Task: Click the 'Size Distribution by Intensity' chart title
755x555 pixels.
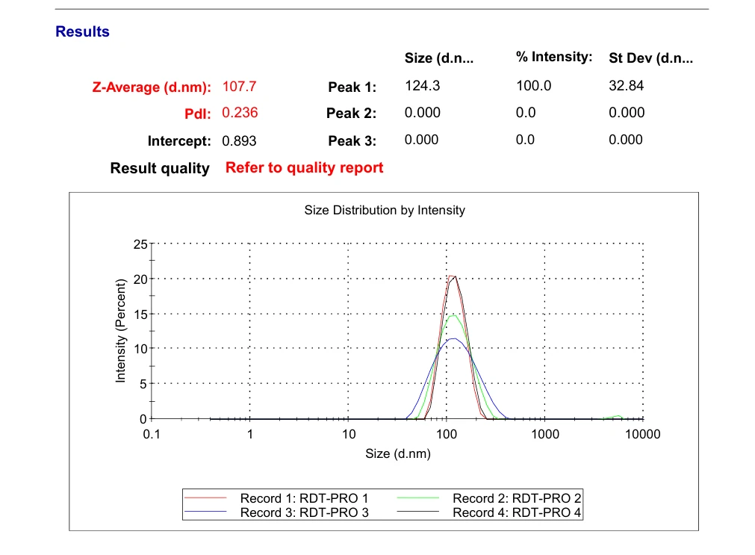Action: [384, 211]
